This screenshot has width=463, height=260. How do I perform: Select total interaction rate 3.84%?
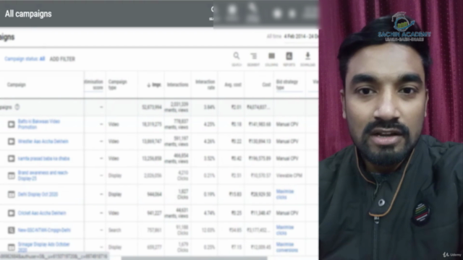[209, 108]
